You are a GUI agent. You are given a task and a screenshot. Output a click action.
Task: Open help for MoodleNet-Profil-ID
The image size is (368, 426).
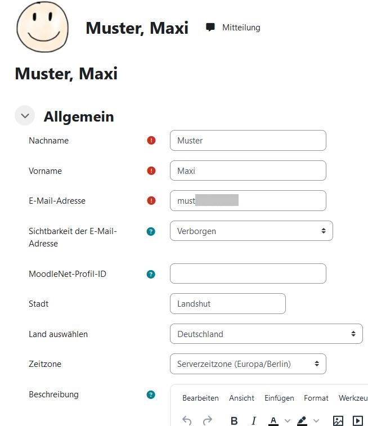[x=151, y=274]
